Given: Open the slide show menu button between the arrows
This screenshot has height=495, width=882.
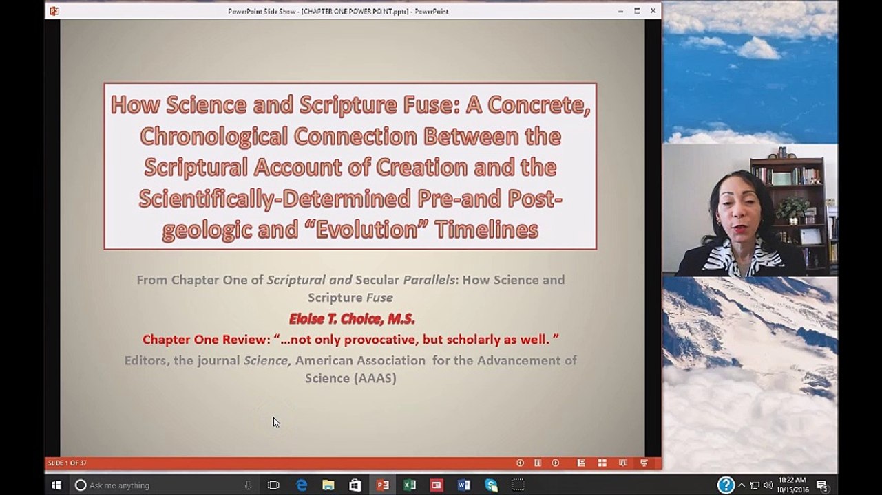Looking at the screenshot, I should (x=538, y=463).
